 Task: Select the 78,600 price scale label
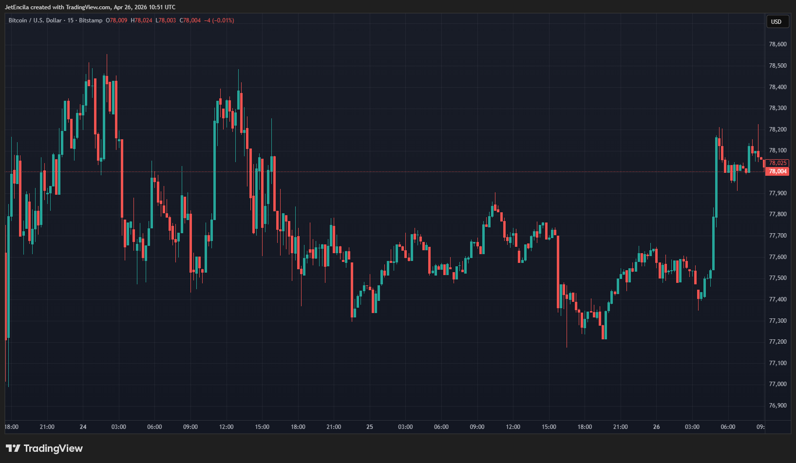(777, 44)
